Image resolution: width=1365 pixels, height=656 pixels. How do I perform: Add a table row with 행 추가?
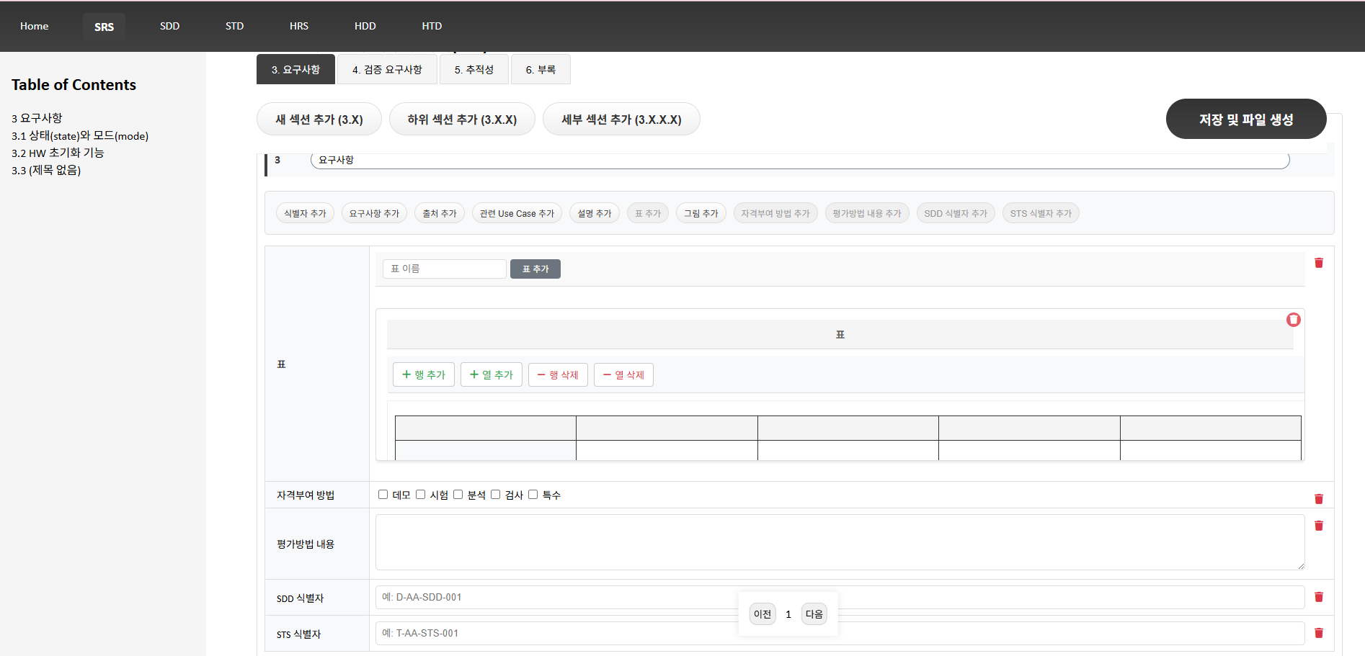[x=423, y=374]
